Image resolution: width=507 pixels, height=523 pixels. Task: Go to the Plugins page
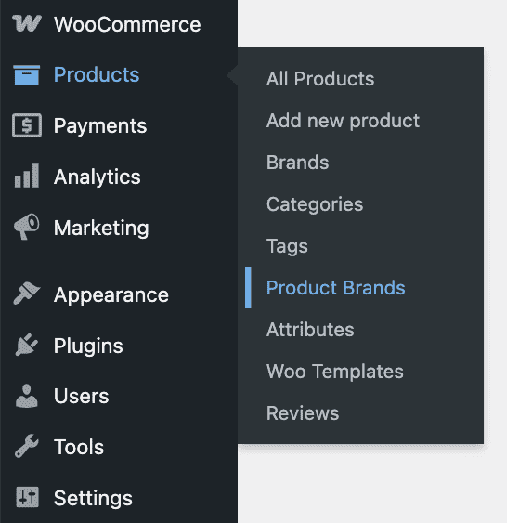click(x=88, y=346)
